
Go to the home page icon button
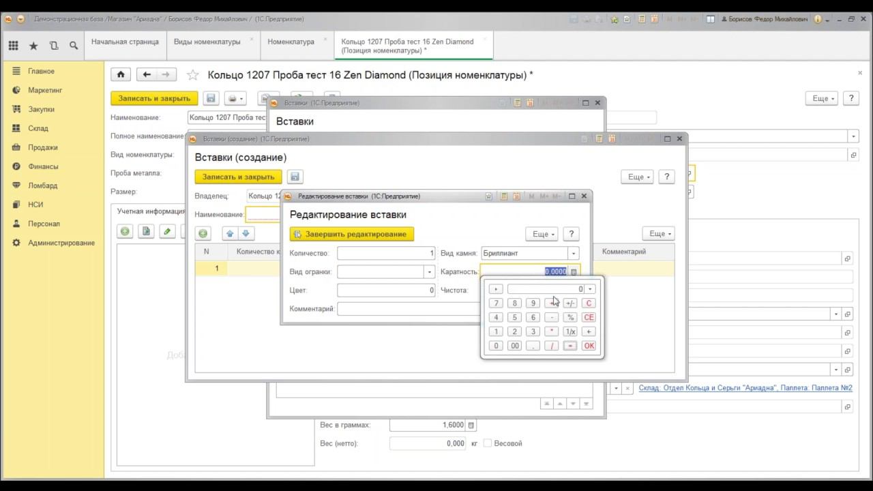pyautogui.click(x=121, y=75)
